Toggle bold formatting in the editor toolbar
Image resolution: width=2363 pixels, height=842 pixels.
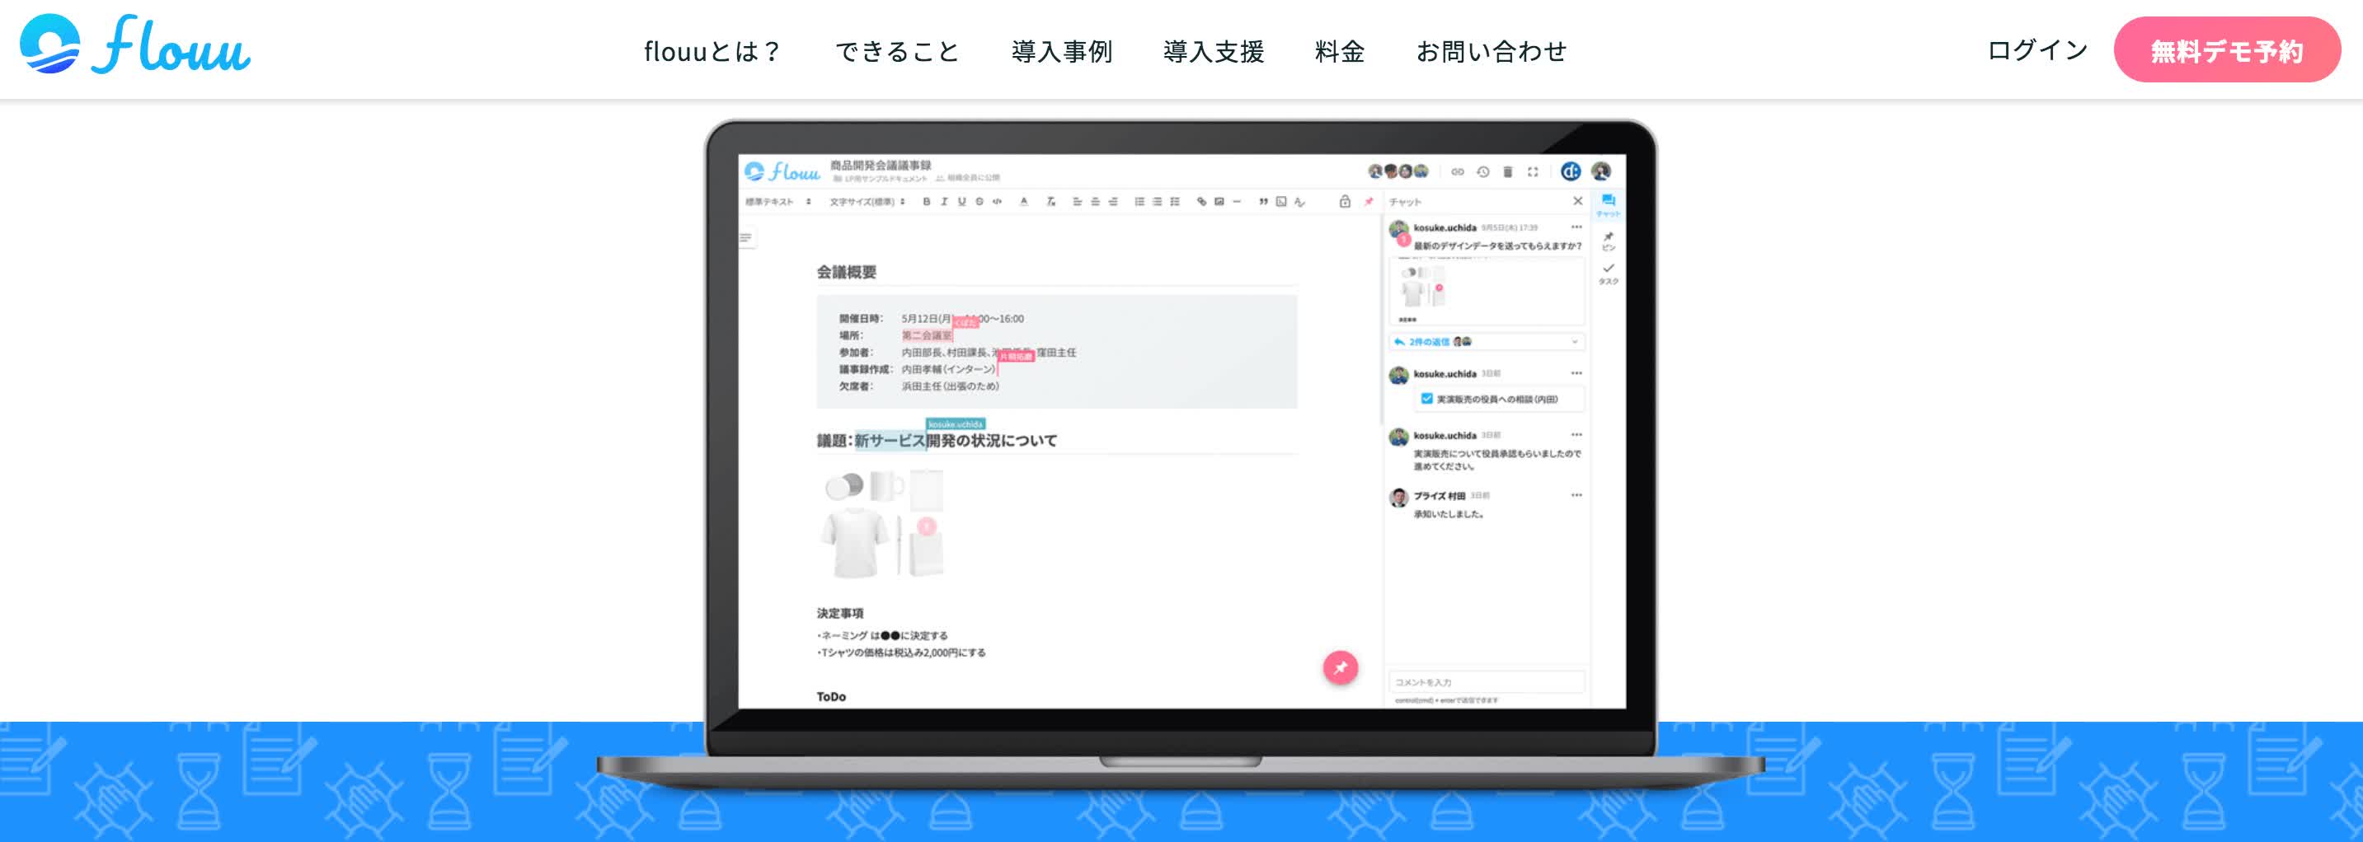point(927,202)
